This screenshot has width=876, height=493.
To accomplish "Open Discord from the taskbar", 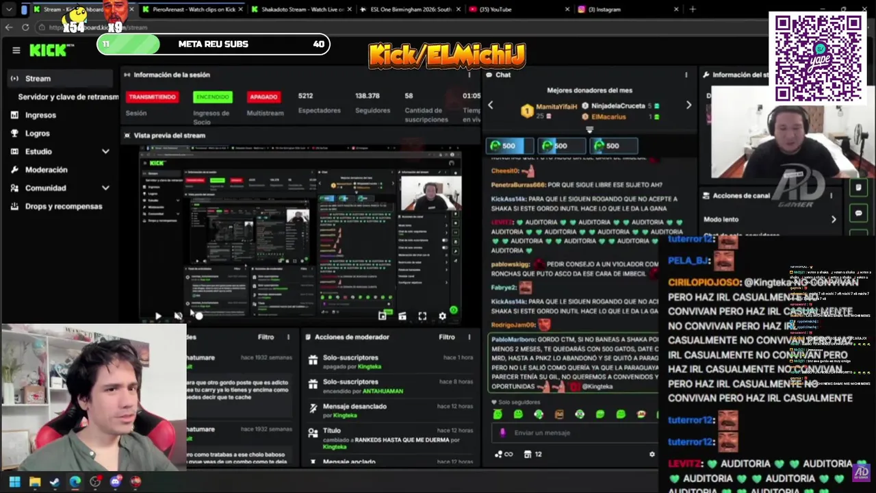I will tap(116, 482).
